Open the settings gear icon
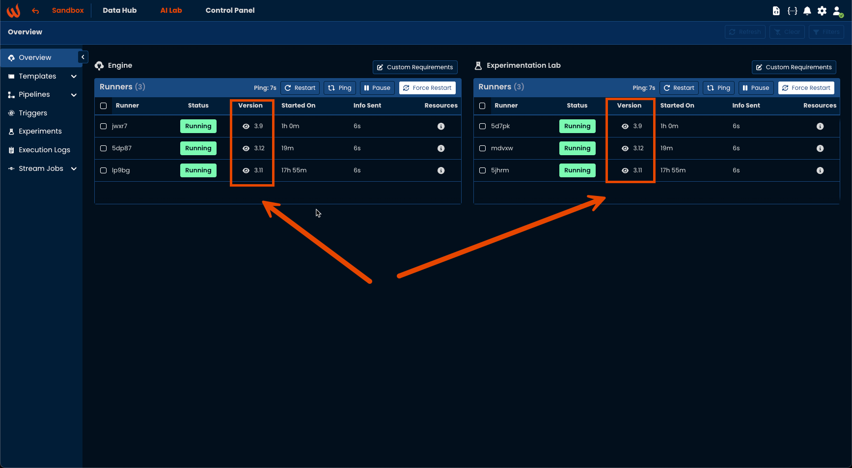The width and height of the screenshot is (852, 468). [x=822, y=10]
